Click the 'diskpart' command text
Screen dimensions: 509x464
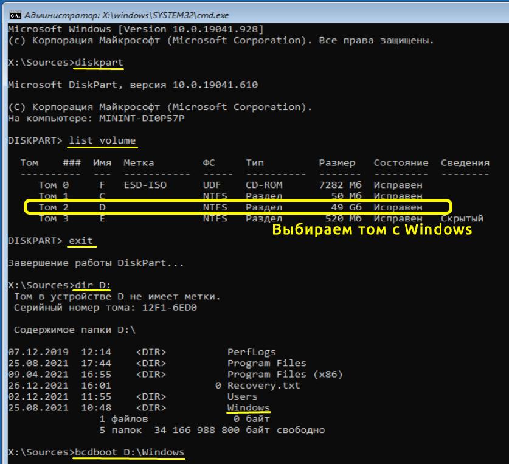[99, 63]
